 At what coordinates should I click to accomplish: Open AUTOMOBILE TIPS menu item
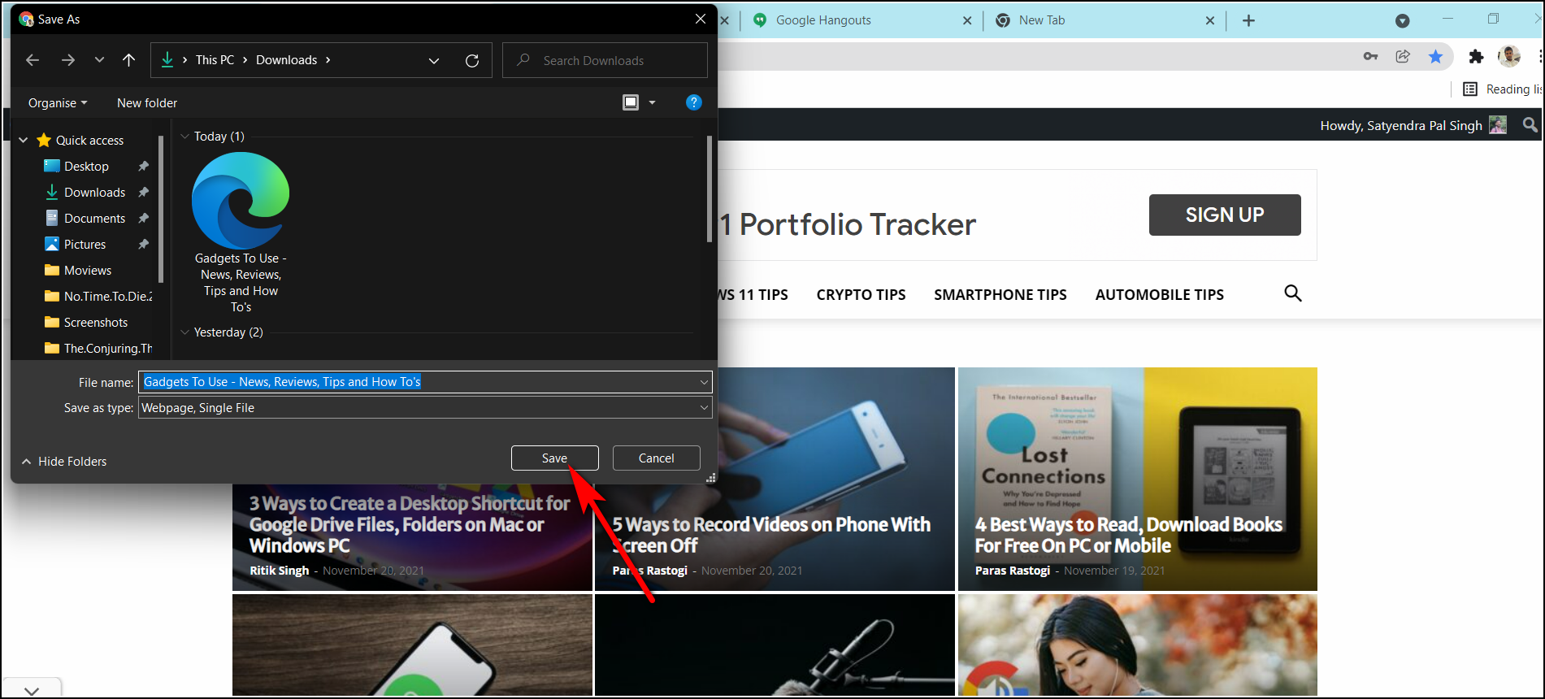click(1160, 295)
